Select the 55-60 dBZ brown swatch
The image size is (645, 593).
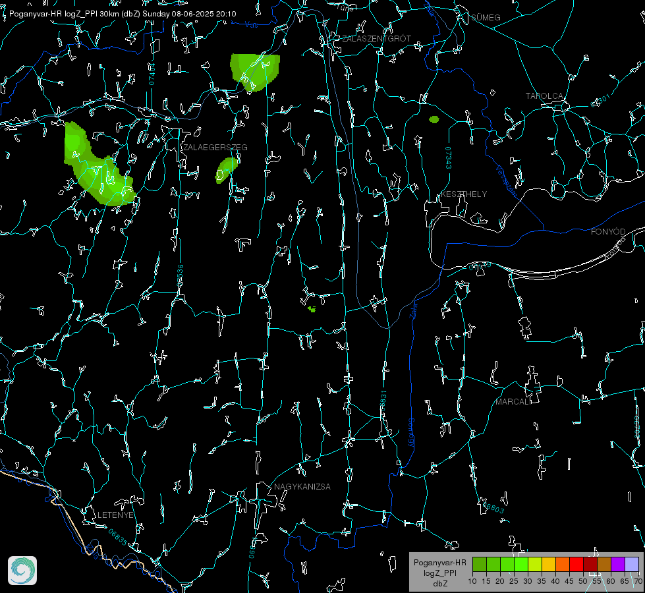[x=604, y=564]
